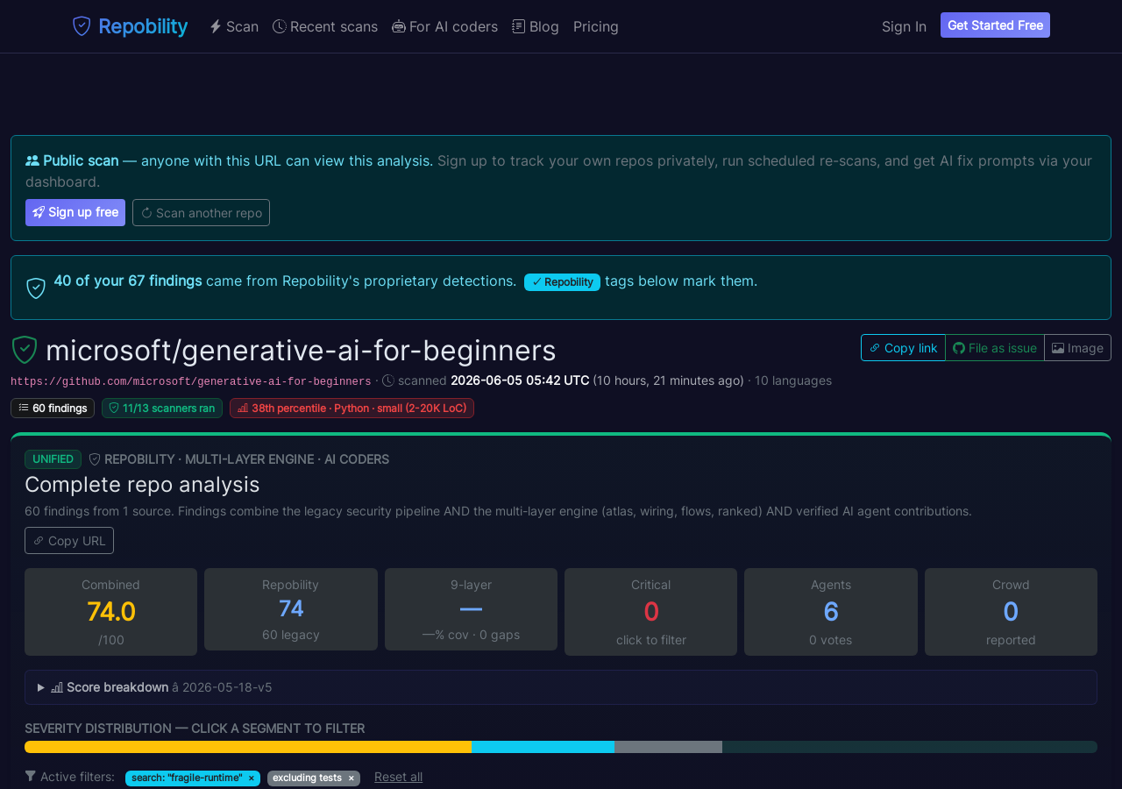This screenshot has height=789, width=1122.
Task: Click the robot icon beside For AI coders
Action: 399,26
